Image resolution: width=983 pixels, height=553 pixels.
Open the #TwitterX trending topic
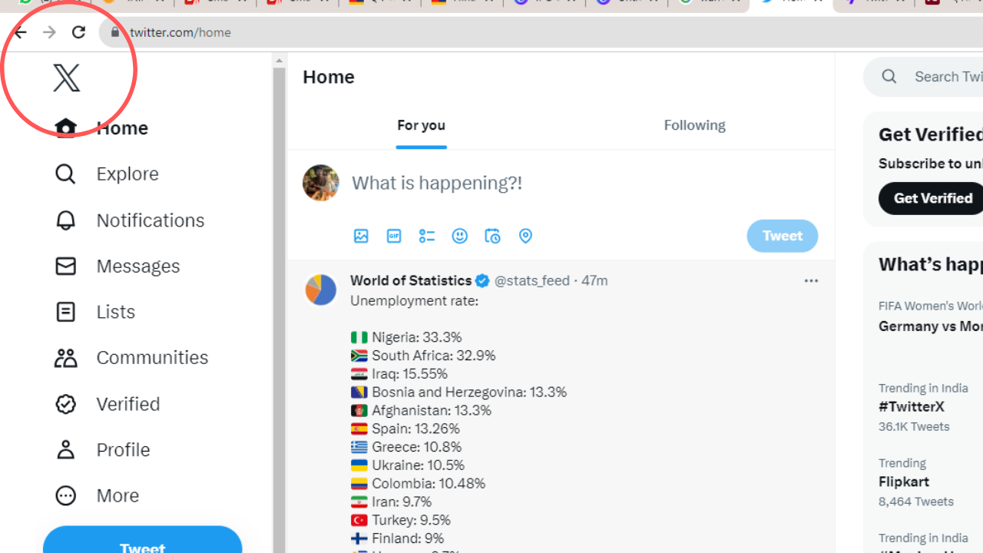(x=912, y=407)
